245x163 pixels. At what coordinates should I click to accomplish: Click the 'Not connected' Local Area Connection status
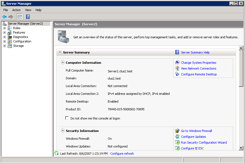pyautogui.click(x=117, y=86)
